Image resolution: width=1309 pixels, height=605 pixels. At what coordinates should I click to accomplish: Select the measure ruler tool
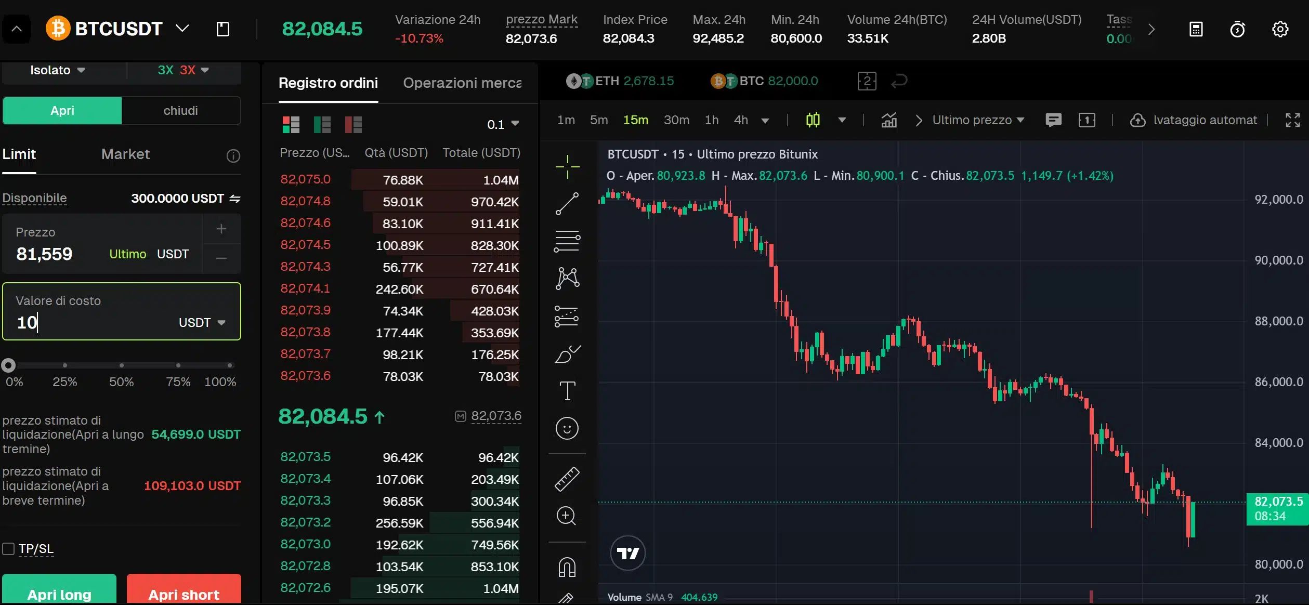(x=567, y=479)
